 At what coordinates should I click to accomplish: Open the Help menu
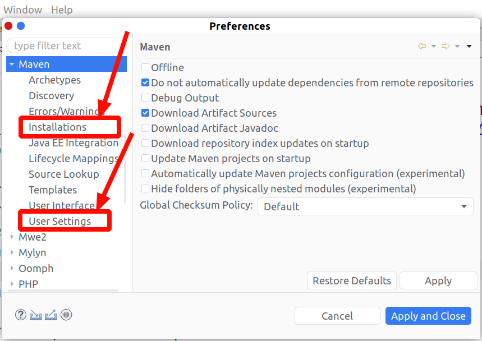click(x=62, y=10)
